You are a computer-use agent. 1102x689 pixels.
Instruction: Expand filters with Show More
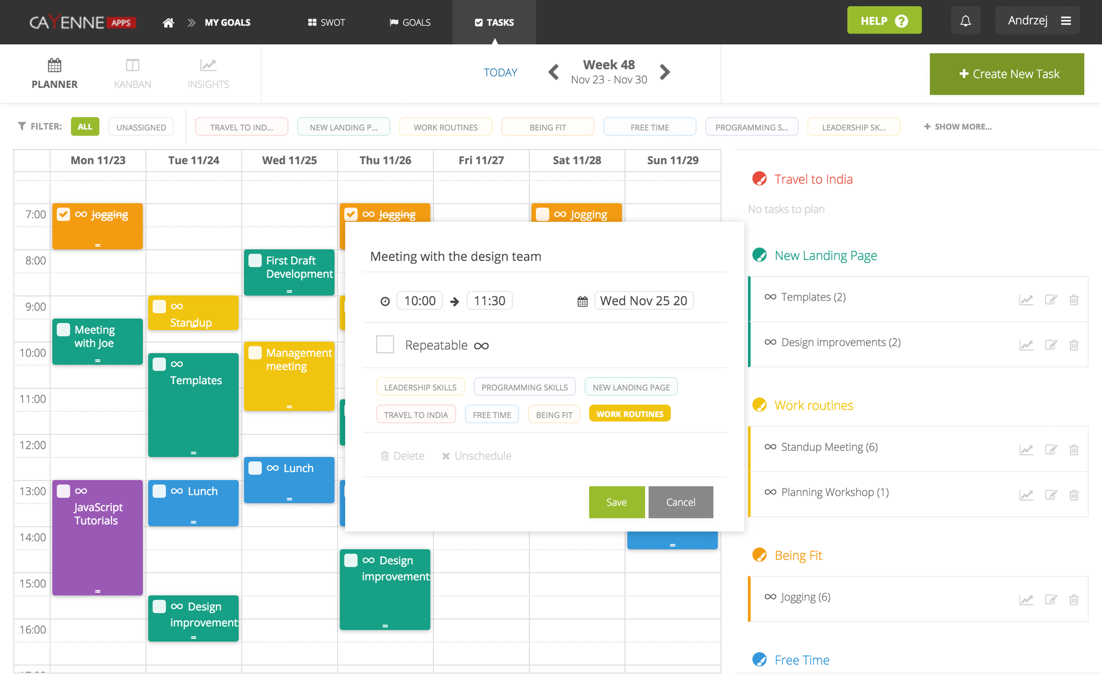[x=958, y=127]
